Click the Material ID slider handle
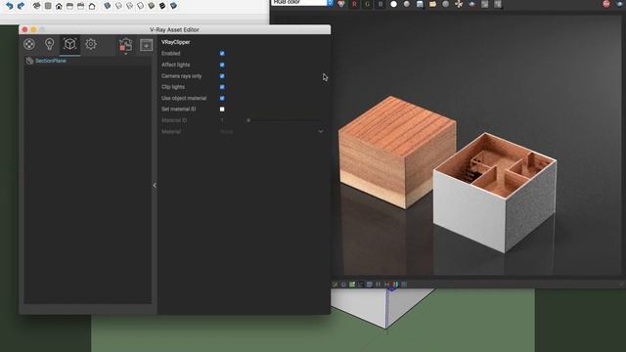Viewport: 626px width, 352px height. coord(248,120)
